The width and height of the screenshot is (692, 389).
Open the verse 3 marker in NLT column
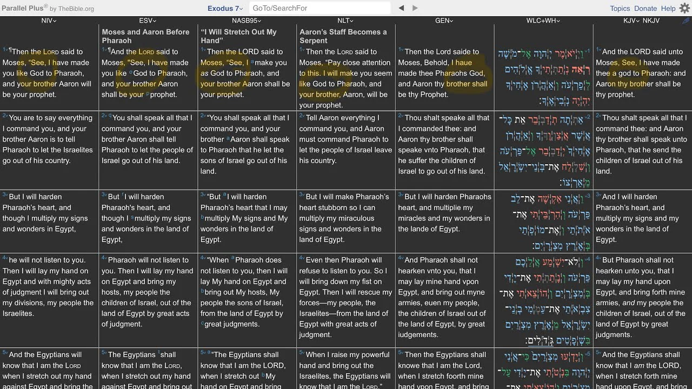(x=302, y=195)
